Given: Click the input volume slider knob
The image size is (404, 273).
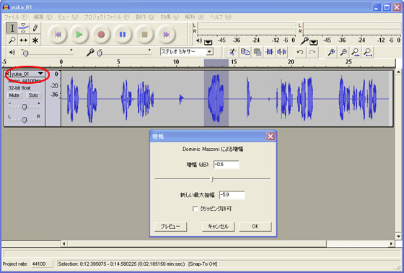Looking at the screenshot, I should pos(100,53).
